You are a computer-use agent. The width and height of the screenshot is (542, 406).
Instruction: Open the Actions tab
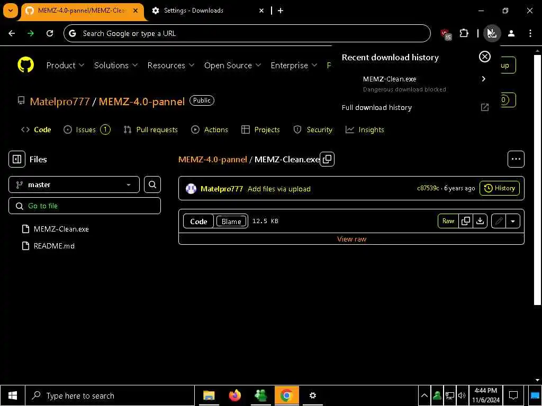tap(210, 130)
